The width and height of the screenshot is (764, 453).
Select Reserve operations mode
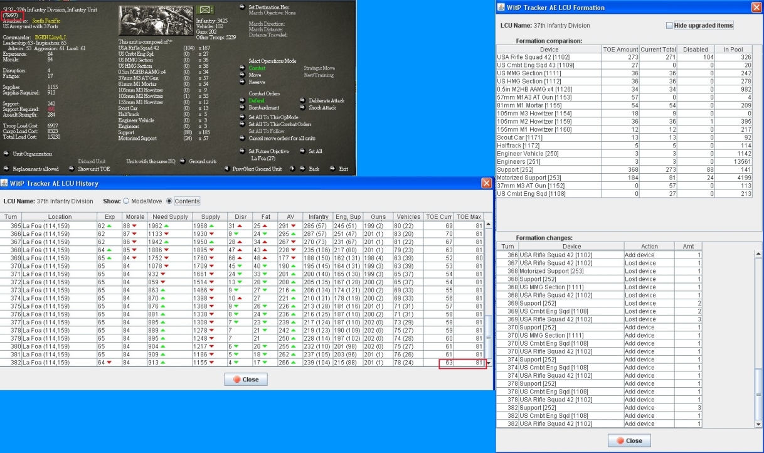(x=257, y=82)
